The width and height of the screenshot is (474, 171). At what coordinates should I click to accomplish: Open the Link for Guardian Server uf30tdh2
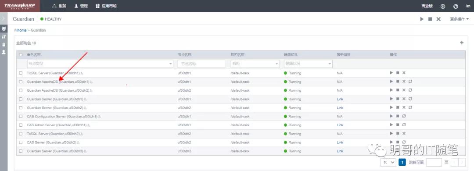tap(340, 107)
